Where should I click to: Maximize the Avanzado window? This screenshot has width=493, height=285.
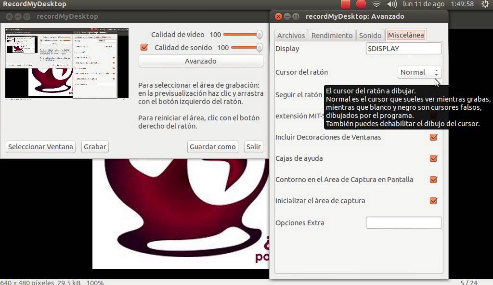pyautogui.click(x=296, y=16)
